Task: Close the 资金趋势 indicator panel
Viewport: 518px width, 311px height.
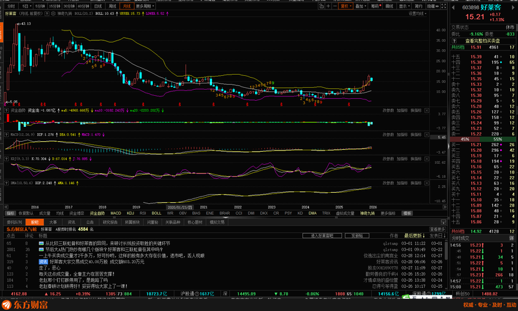Action: click(426, 111)
